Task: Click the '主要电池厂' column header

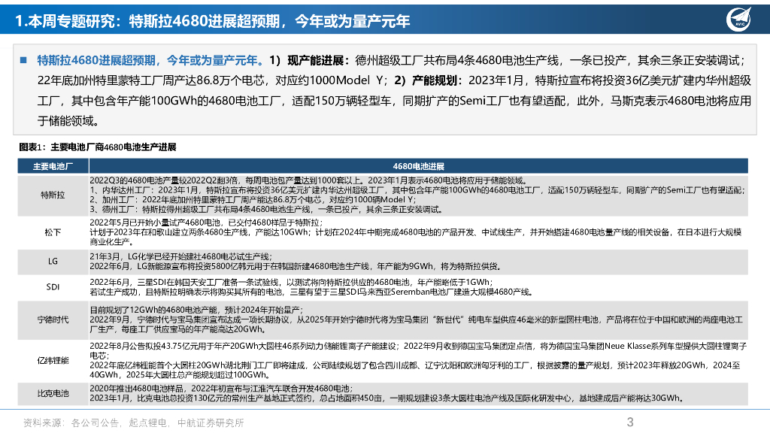Action: coord(53,166)
